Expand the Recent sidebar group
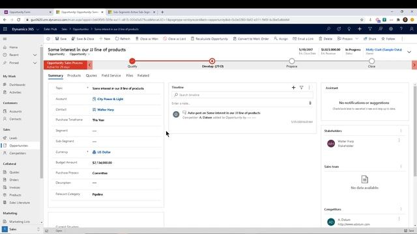Screen dimensions: 417x234 pyautogui.click(x=35, y=55)
